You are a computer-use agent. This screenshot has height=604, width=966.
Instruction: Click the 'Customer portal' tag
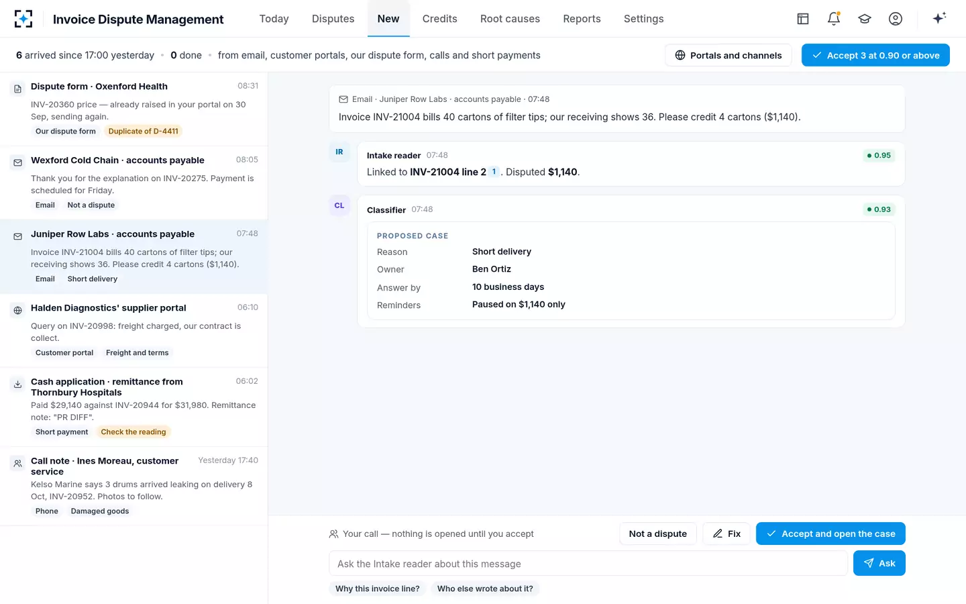64,353
